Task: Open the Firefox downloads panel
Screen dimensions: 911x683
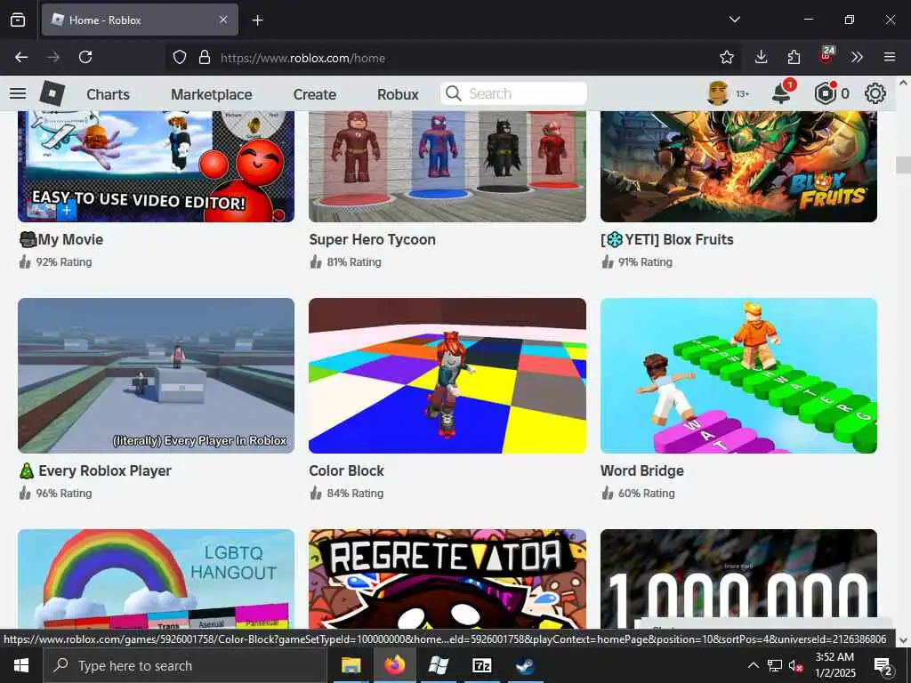Action: [762, 57]
